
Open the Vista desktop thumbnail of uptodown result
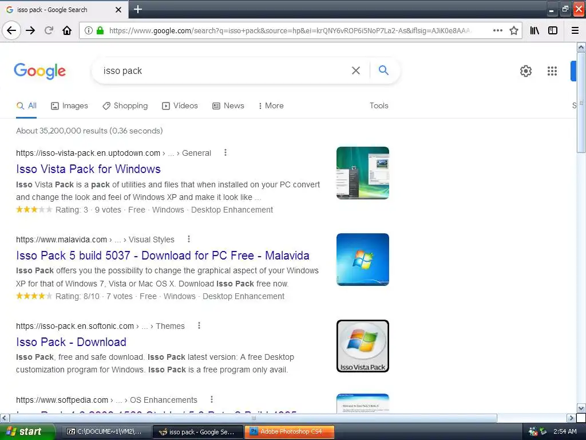[x=362, y=173]
